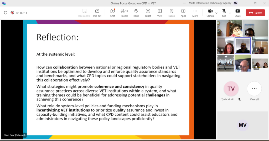This screenshot has height=141, width=269.
Task: Pop out the shared content window
Action: point(97,13)
